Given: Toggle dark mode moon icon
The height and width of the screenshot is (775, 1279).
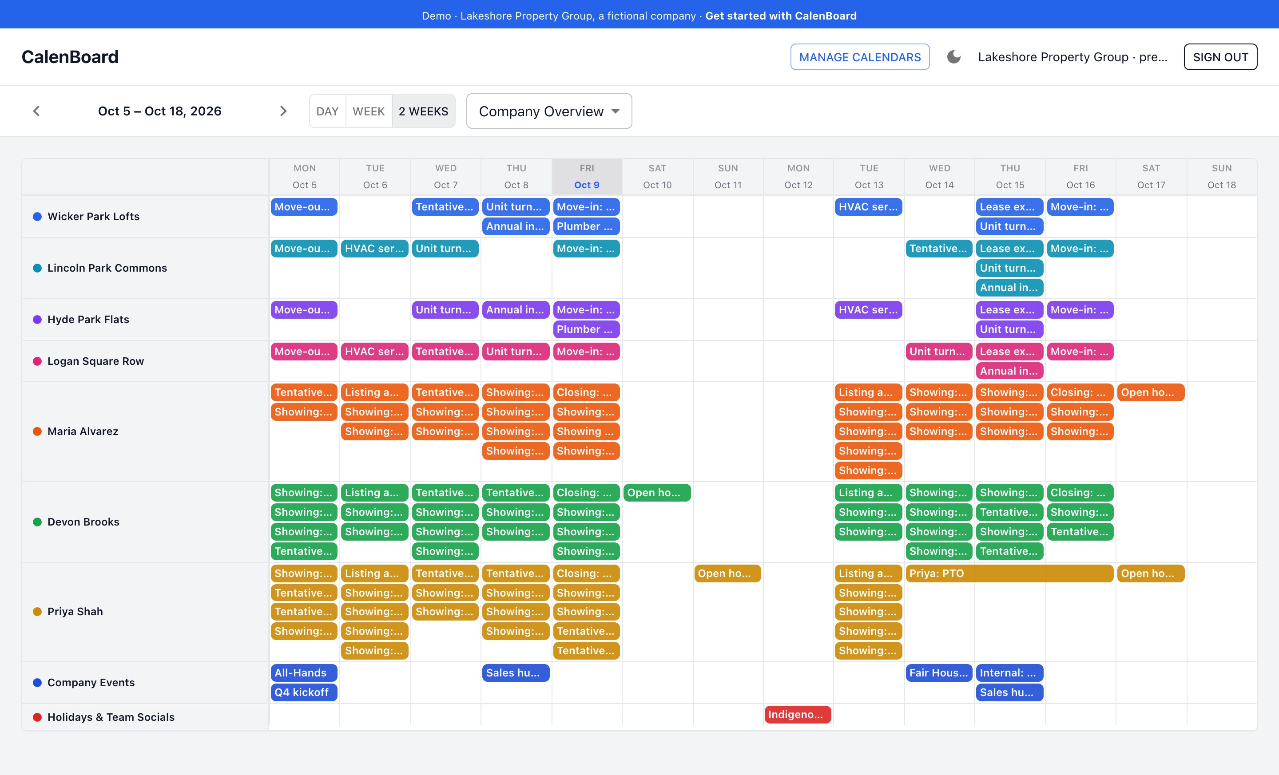Looking at the screenshot, I should click(x=953, y=57).
